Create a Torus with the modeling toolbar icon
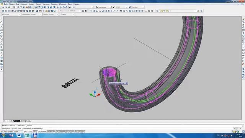 point(109,11)
